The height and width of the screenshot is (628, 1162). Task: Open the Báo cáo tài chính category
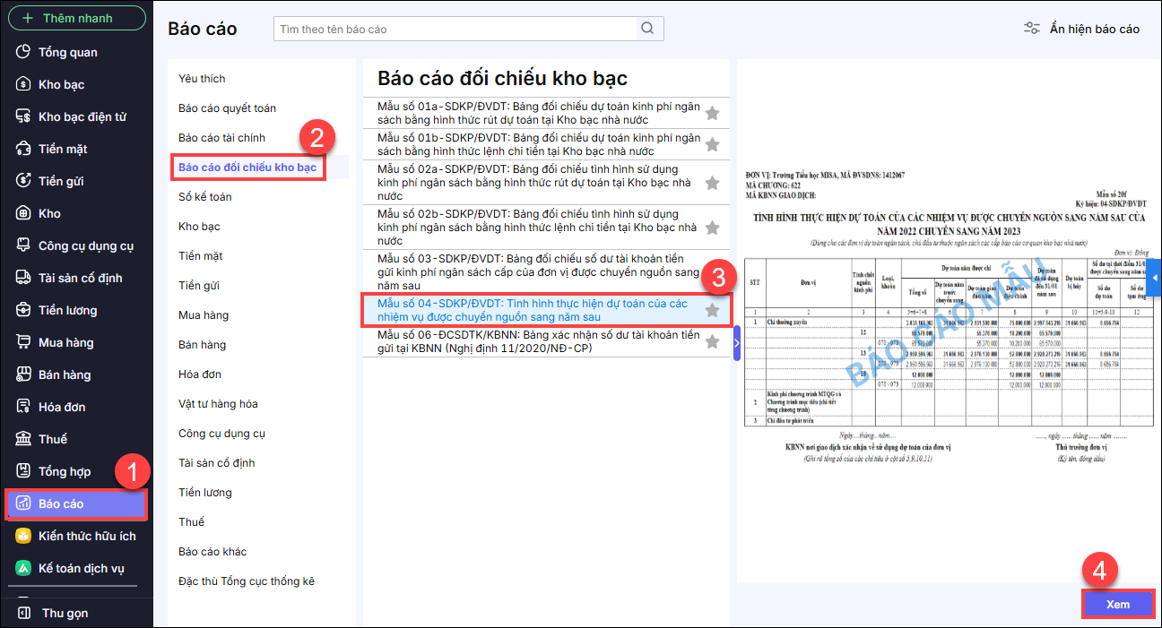(x=221, y=138)
